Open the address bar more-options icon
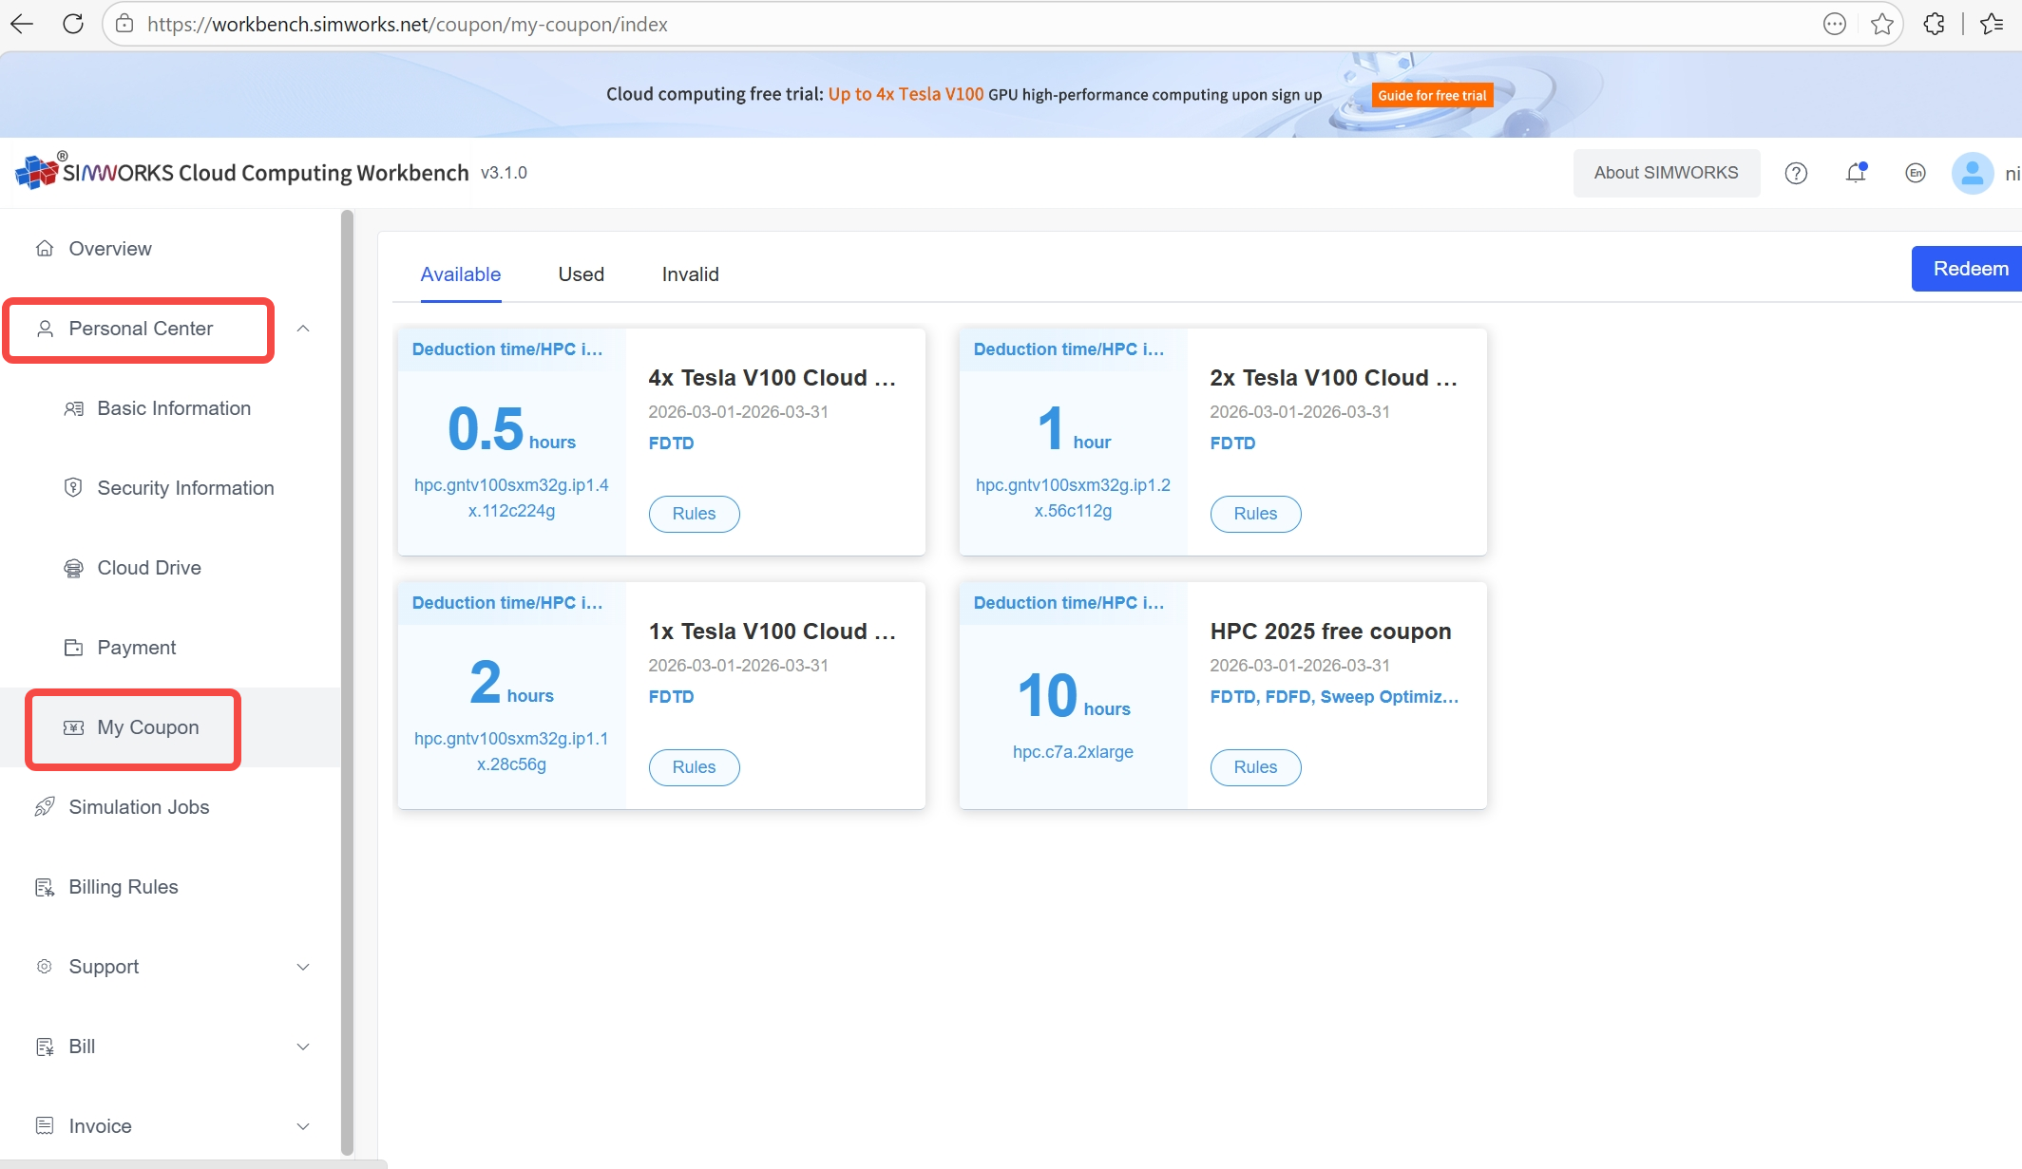The image size is (2022, 1169). tap(1835, 24)
